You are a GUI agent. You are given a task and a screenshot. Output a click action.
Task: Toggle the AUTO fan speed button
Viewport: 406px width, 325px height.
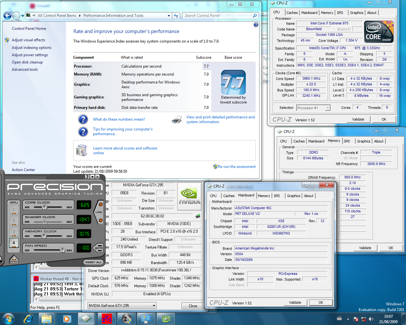click(99, 248)
